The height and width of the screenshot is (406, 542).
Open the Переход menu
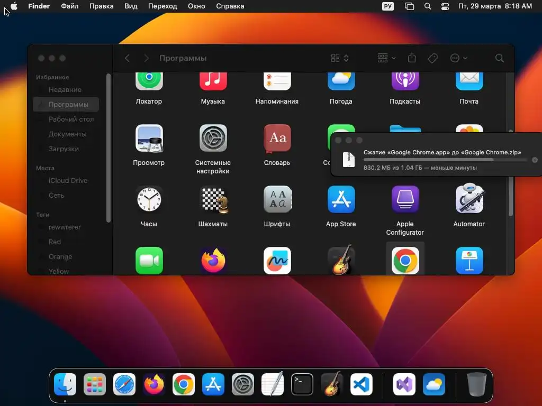162,6
